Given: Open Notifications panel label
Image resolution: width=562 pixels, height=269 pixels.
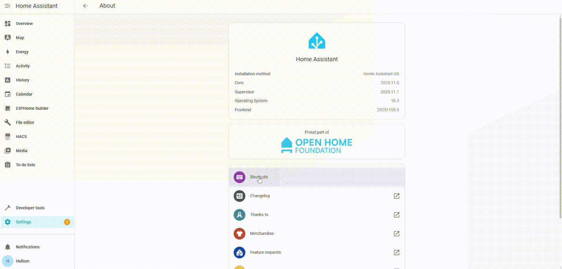Looking at the screenshot, I should 27,247.
